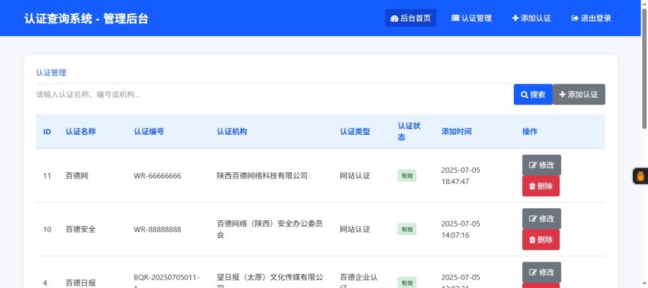Click the page's vertical scrollbar
The image size is (648, 288).
(x=644, y=76)
